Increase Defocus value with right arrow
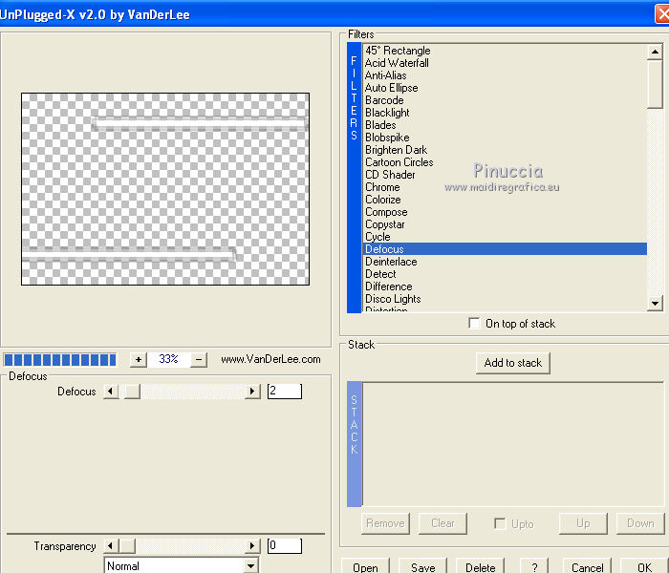This screenshot has height=573, width=669. pyautogui.click(x=252, y=392)
